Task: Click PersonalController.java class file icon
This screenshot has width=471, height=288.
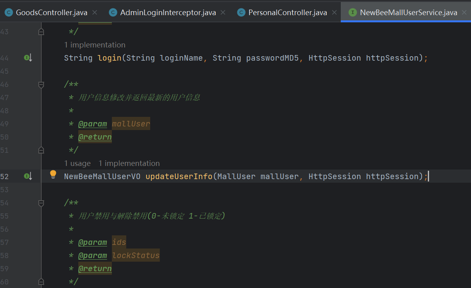Action: point(241,13)
